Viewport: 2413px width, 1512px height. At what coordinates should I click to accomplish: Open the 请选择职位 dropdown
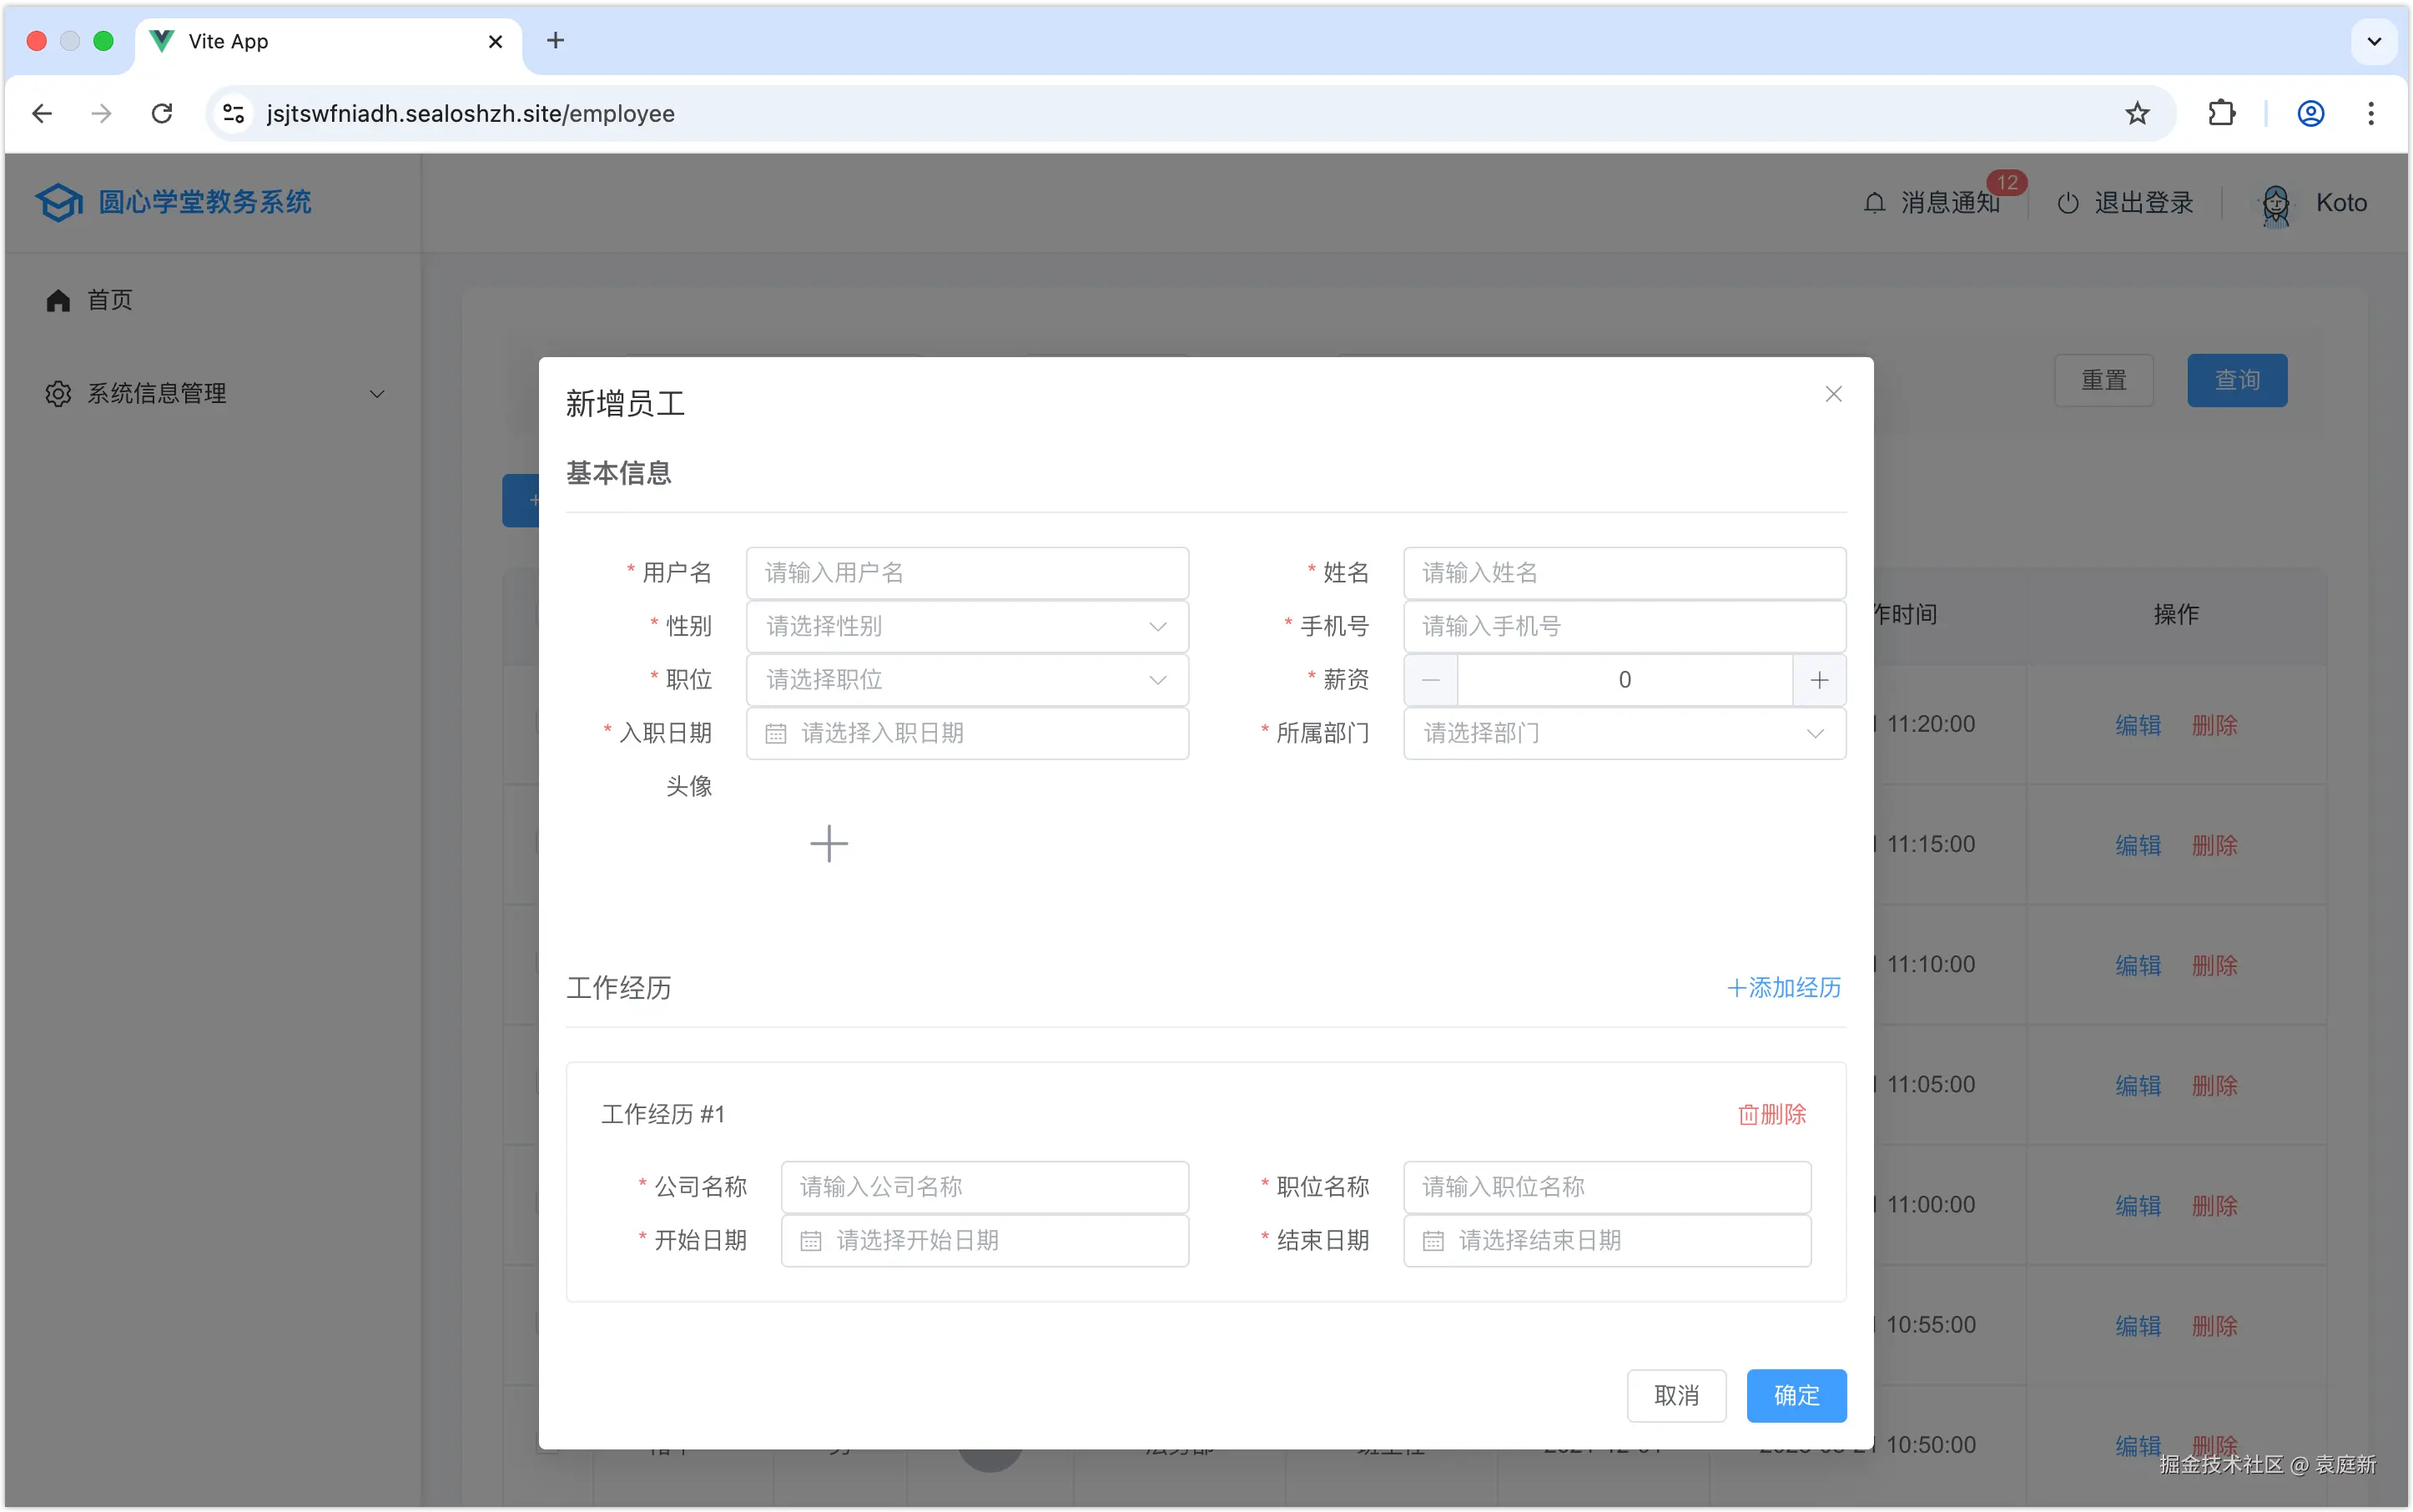pyautogui.click(x=967, y=680)
